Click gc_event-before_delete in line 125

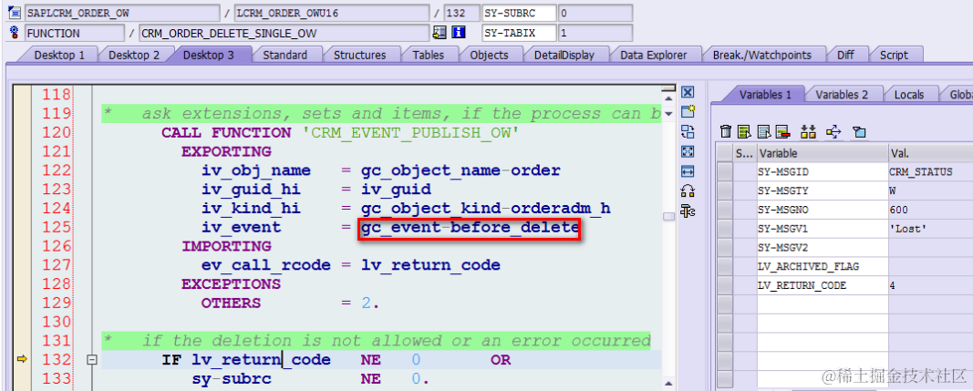click(470, 228)
